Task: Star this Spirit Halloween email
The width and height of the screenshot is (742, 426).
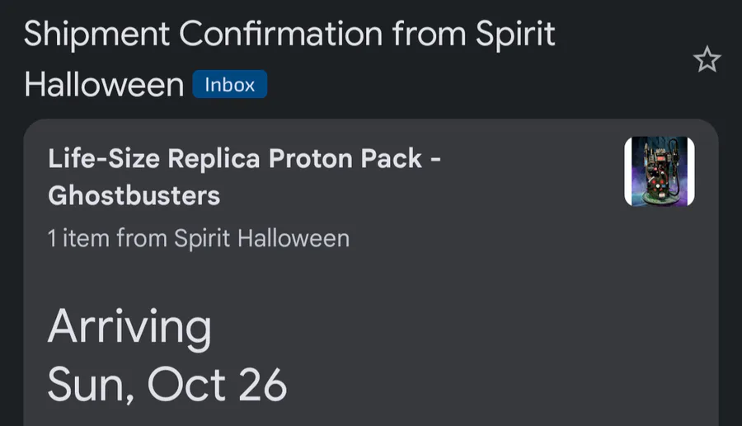Action: 707,59
